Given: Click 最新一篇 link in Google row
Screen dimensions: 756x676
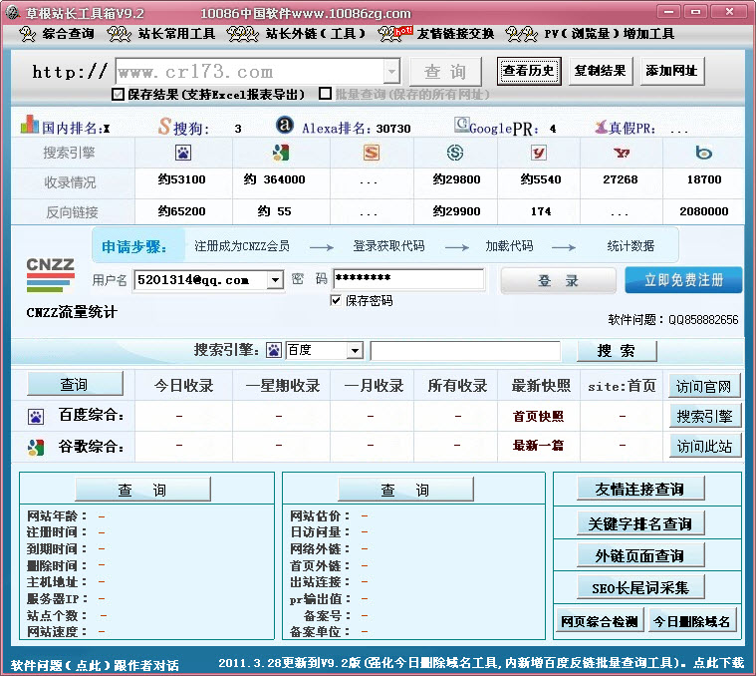Looking at the screenshot, I should (539, 446).
